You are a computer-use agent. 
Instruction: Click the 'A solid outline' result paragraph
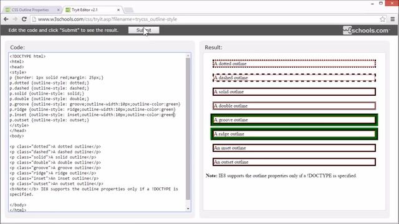(294, 91)
